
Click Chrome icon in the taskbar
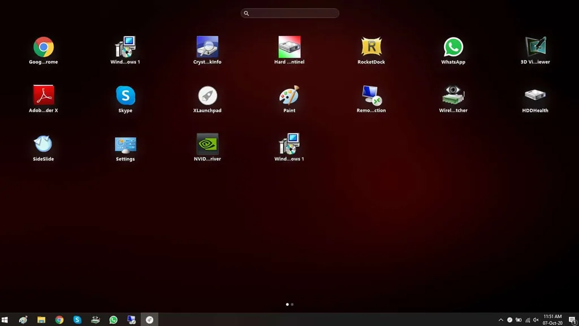click(59, 320)
